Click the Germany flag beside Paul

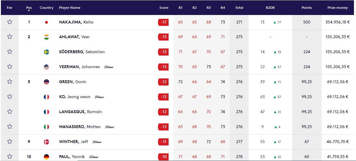click(46, 157)
